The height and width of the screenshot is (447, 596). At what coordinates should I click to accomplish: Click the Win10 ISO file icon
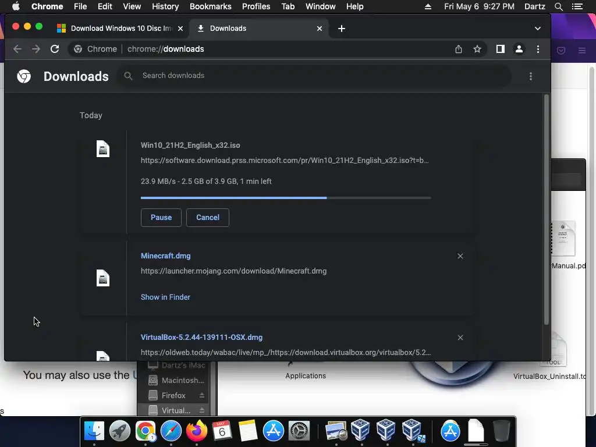point(103,148)
